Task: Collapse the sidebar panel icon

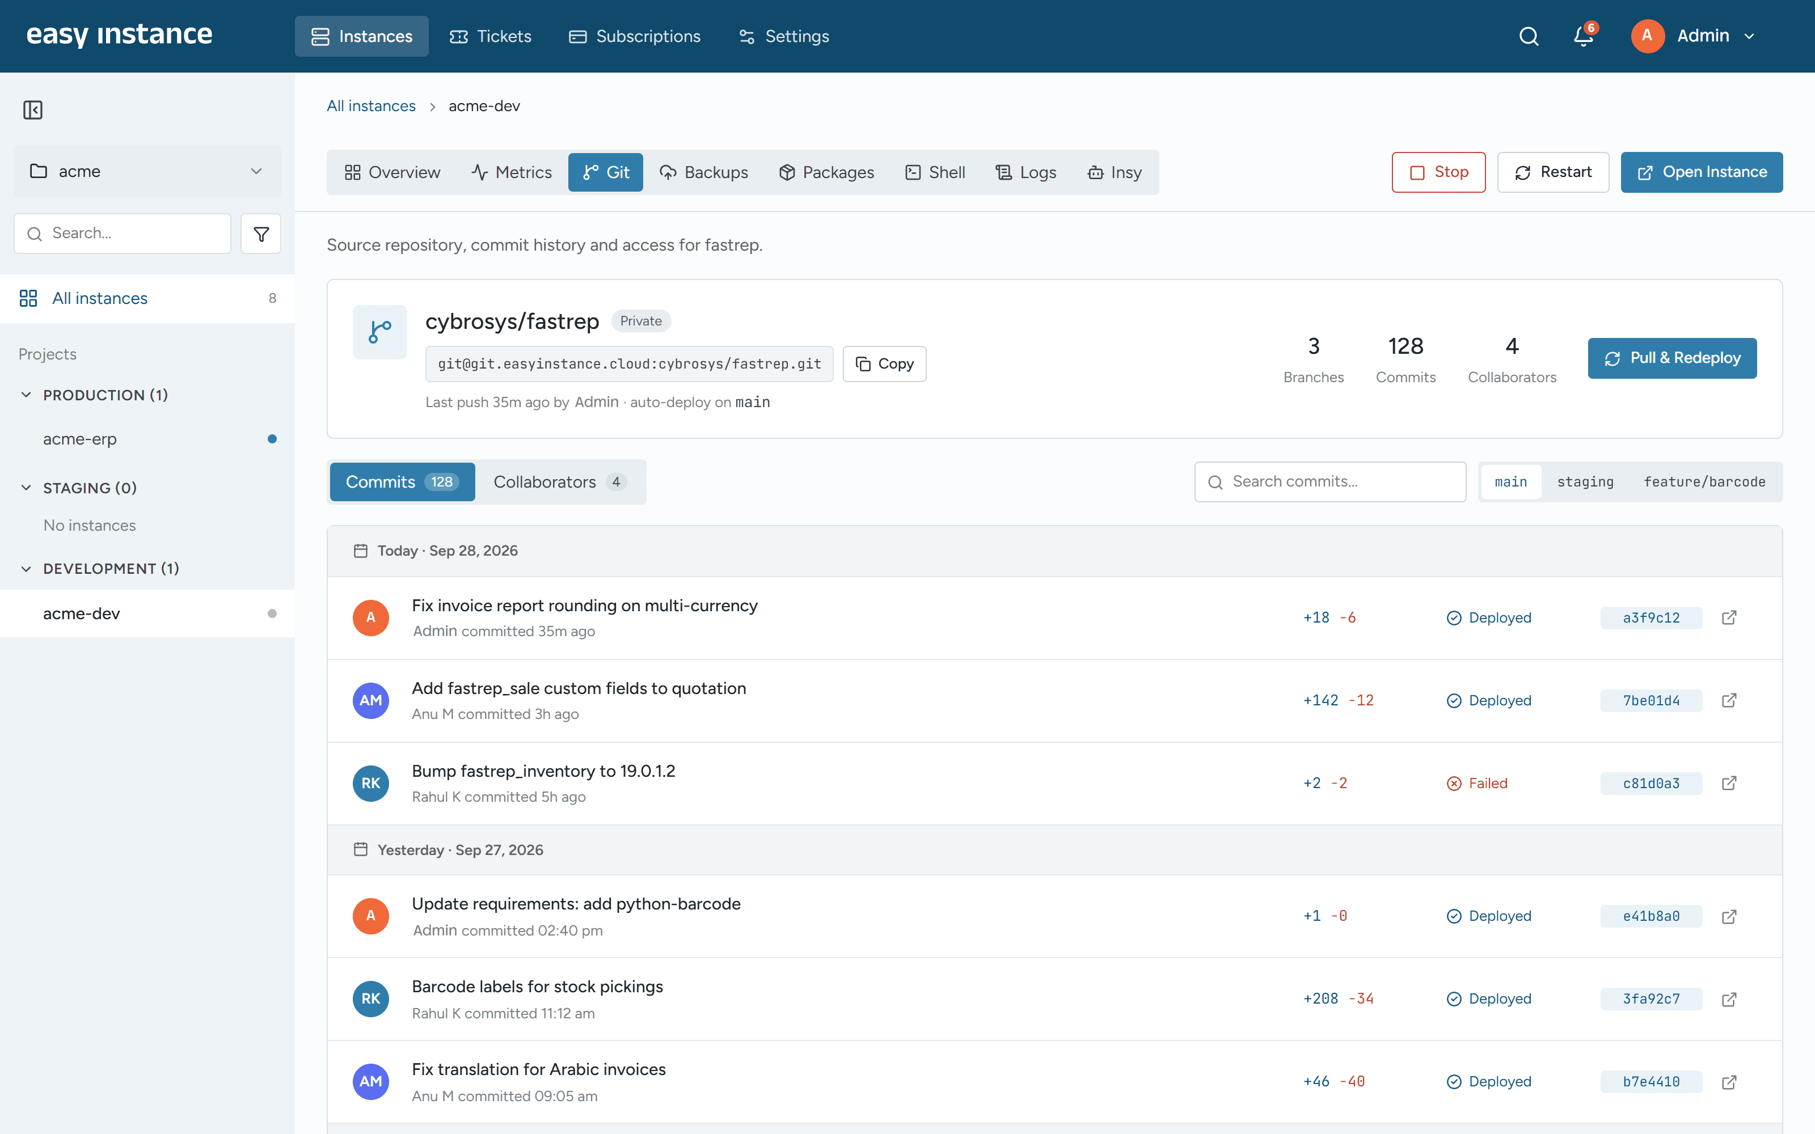Action: click(33, 110)
